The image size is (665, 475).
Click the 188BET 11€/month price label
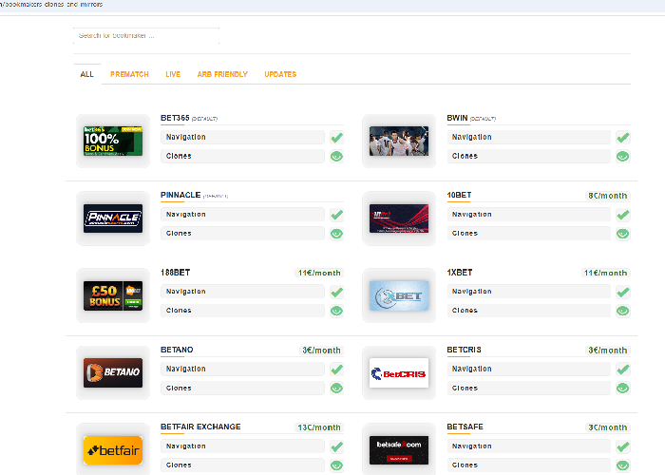319,273
